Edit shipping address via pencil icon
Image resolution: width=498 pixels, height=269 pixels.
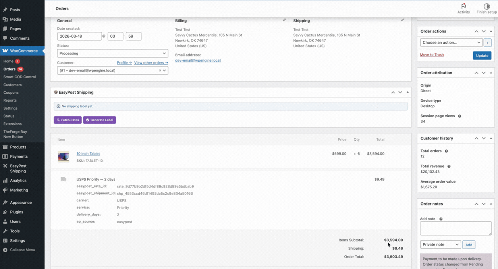[402, 19]
